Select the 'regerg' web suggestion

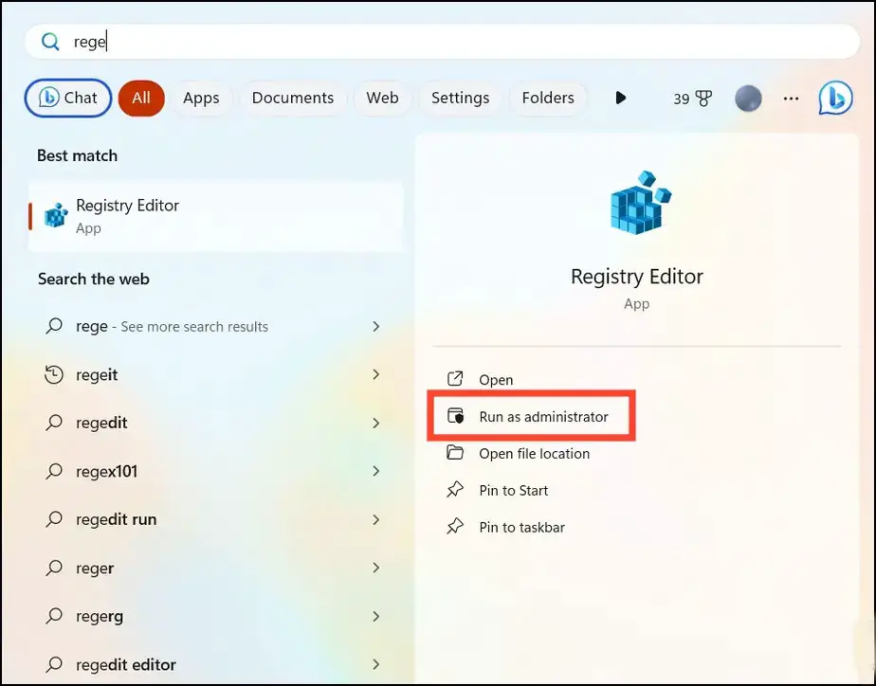pyautogui.click(x=100, y=617)
